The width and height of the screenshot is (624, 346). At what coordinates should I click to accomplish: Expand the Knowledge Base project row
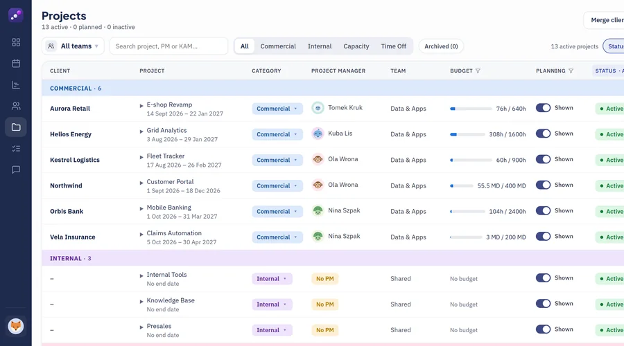pyautogui.click(x=141, y=302)
